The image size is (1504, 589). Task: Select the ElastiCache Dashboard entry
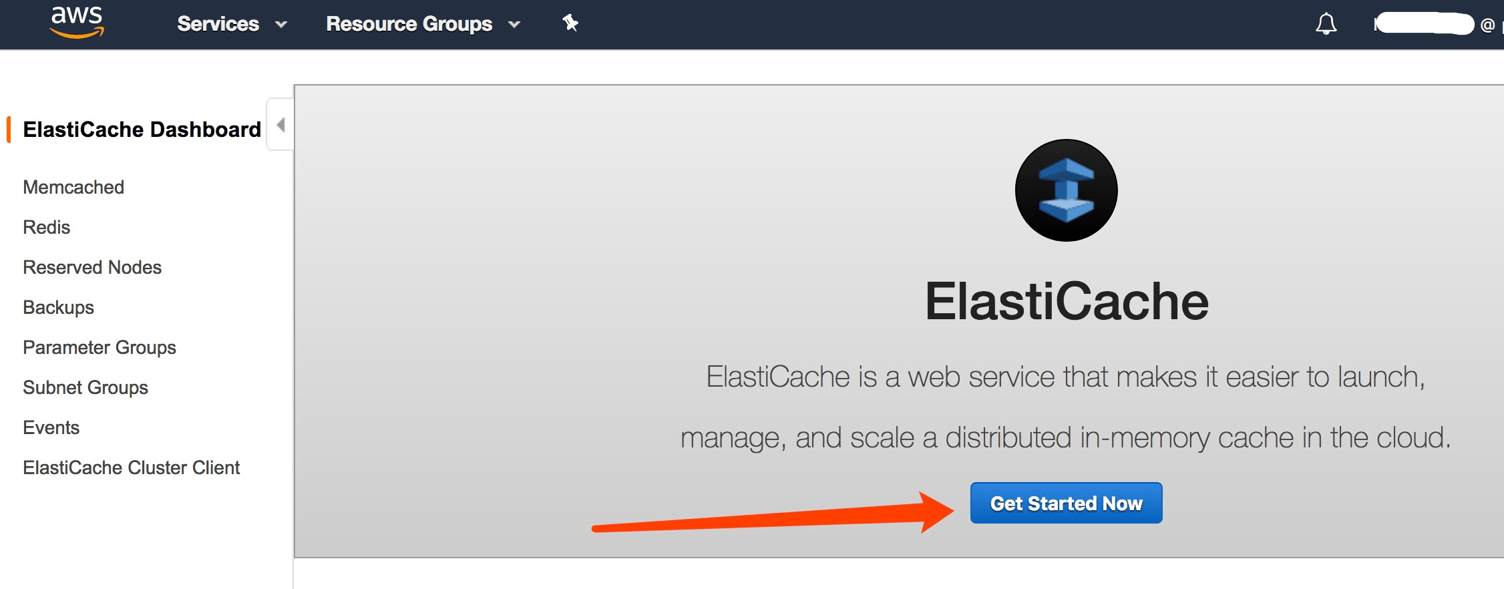coord(142,129)
